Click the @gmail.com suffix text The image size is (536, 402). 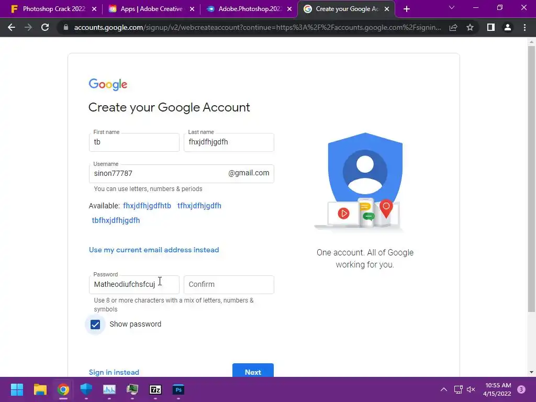coord(249,173)
